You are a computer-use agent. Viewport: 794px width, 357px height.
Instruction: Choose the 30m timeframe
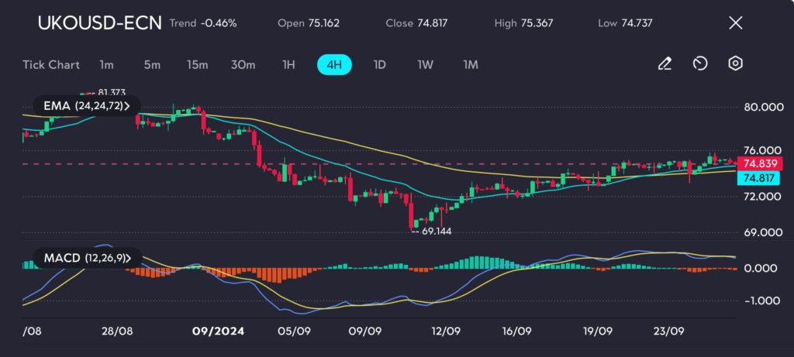tap(243, 64)
